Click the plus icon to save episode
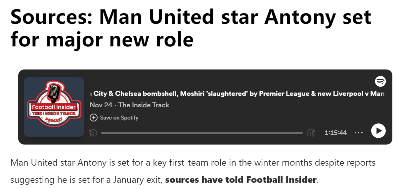 tap(94, 118)
